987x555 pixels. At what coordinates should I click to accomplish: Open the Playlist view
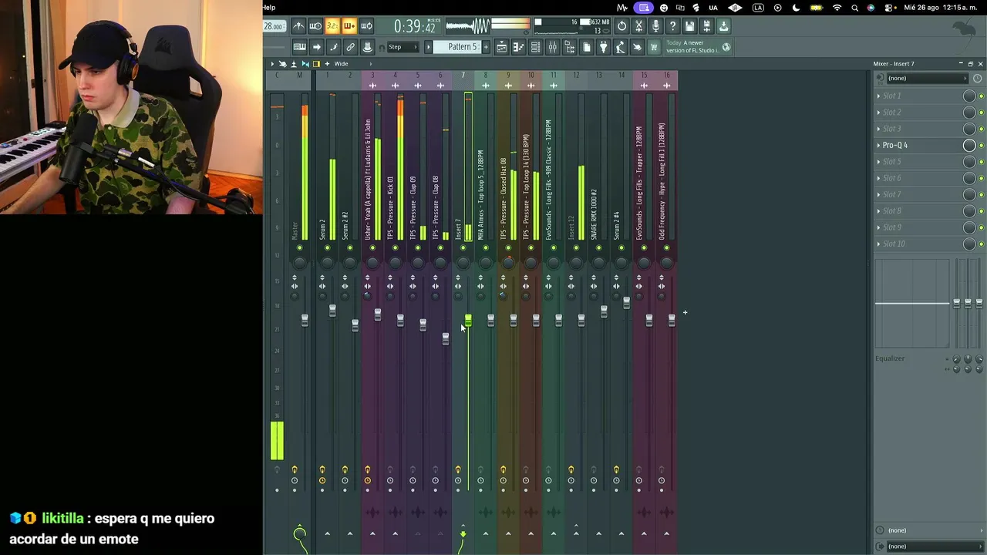[501, 48]
